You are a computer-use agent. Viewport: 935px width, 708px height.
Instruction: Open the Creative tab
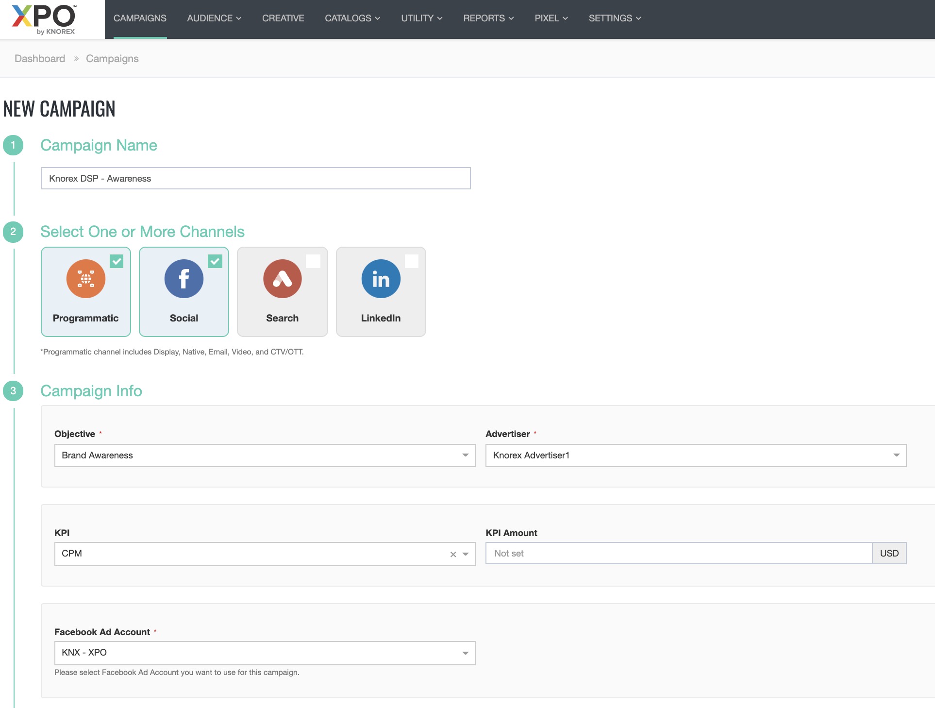point(283,18)
